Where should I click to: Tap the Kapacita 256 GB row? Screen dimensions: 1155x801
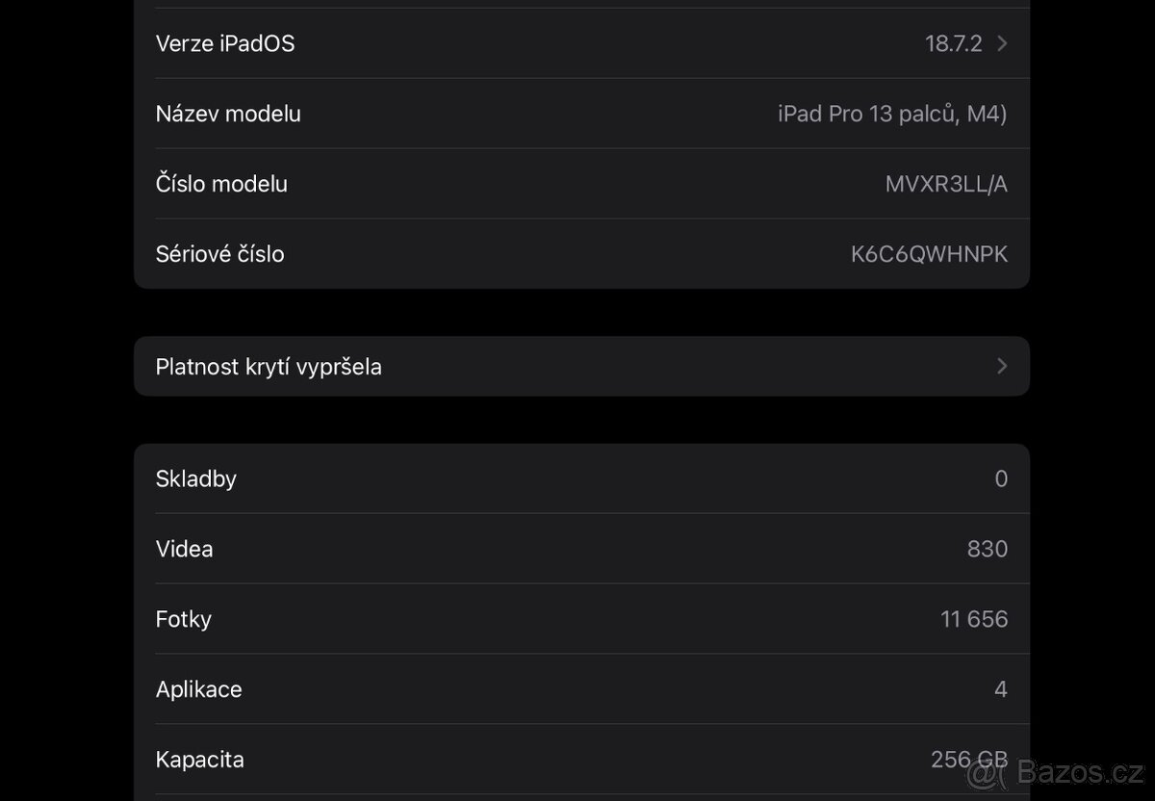[577, 760]
